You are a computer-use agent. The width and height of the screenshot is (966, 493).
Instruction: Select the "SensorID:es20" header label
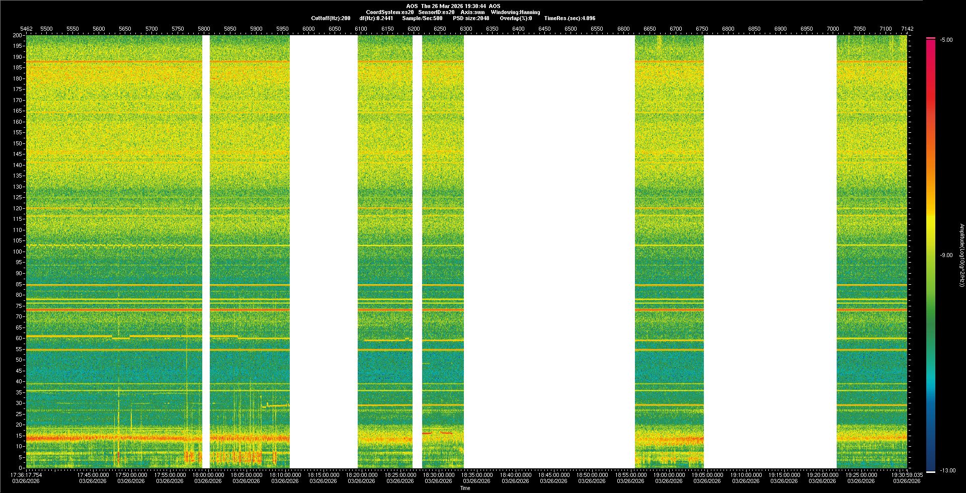tap(436, 12)
